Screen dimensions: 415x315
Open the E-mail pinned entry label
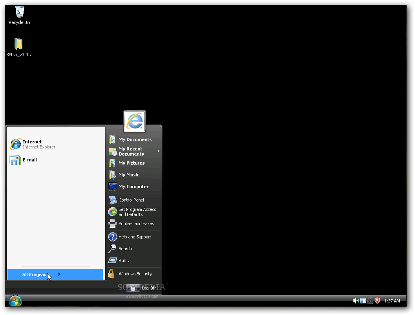(30, 160)
